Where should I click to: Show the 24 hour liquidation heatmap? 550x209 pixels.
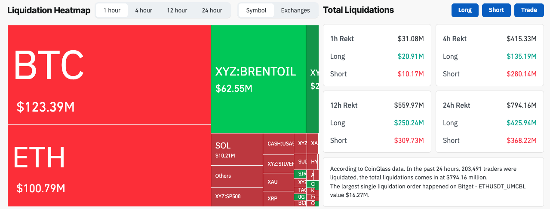point(212,10)
